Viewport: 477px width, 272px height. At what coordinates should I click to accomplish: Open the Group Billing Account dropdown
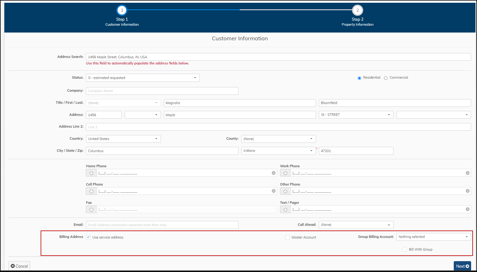tap(433, 237)
